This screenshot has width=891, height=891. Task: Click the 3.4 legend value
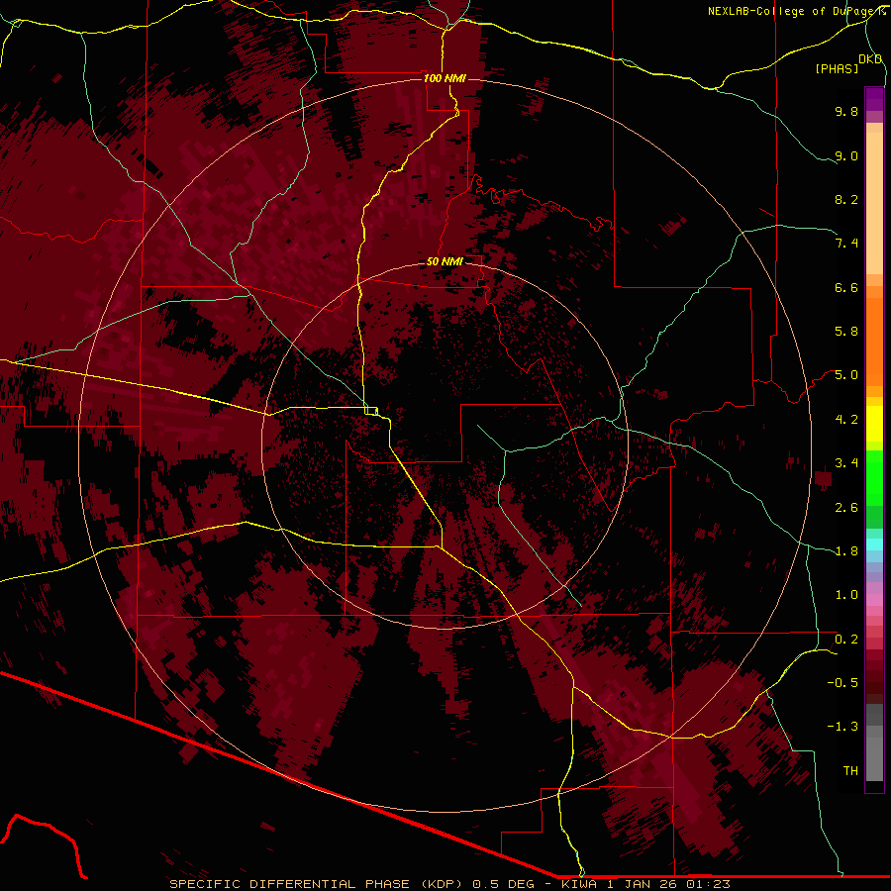846,463
